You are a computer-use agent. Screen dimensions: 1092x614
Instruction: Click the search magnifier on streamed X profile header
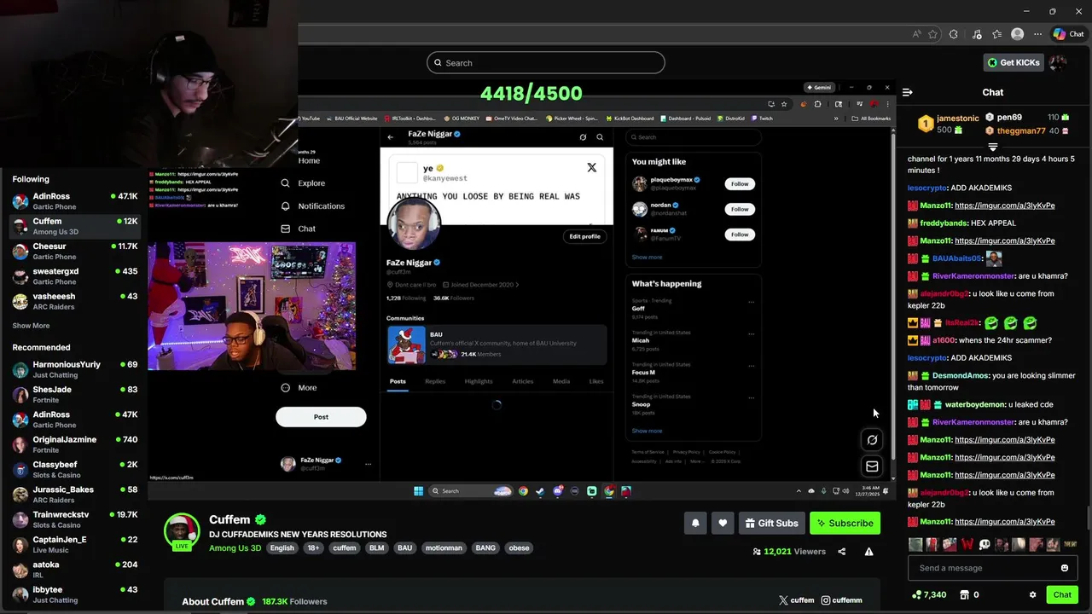point(600,137)
